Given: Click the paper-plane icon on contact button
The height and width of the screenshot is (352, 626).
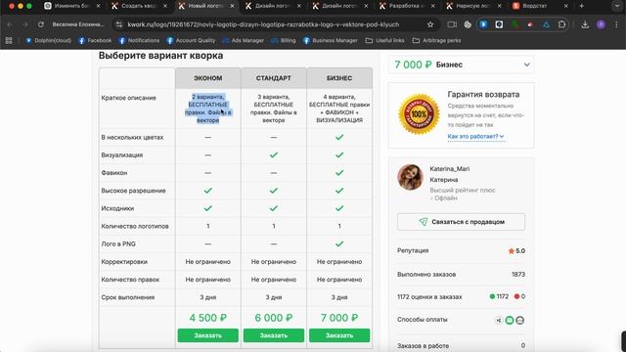Looking at the screenshot, I should pos(423,222).
